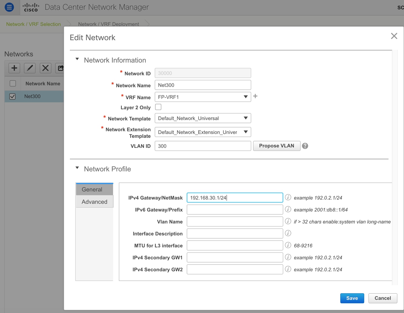The image size is (404, 313).
Task: Show info for IPv4 Gateway/NetMask
Action: point(288,197)
